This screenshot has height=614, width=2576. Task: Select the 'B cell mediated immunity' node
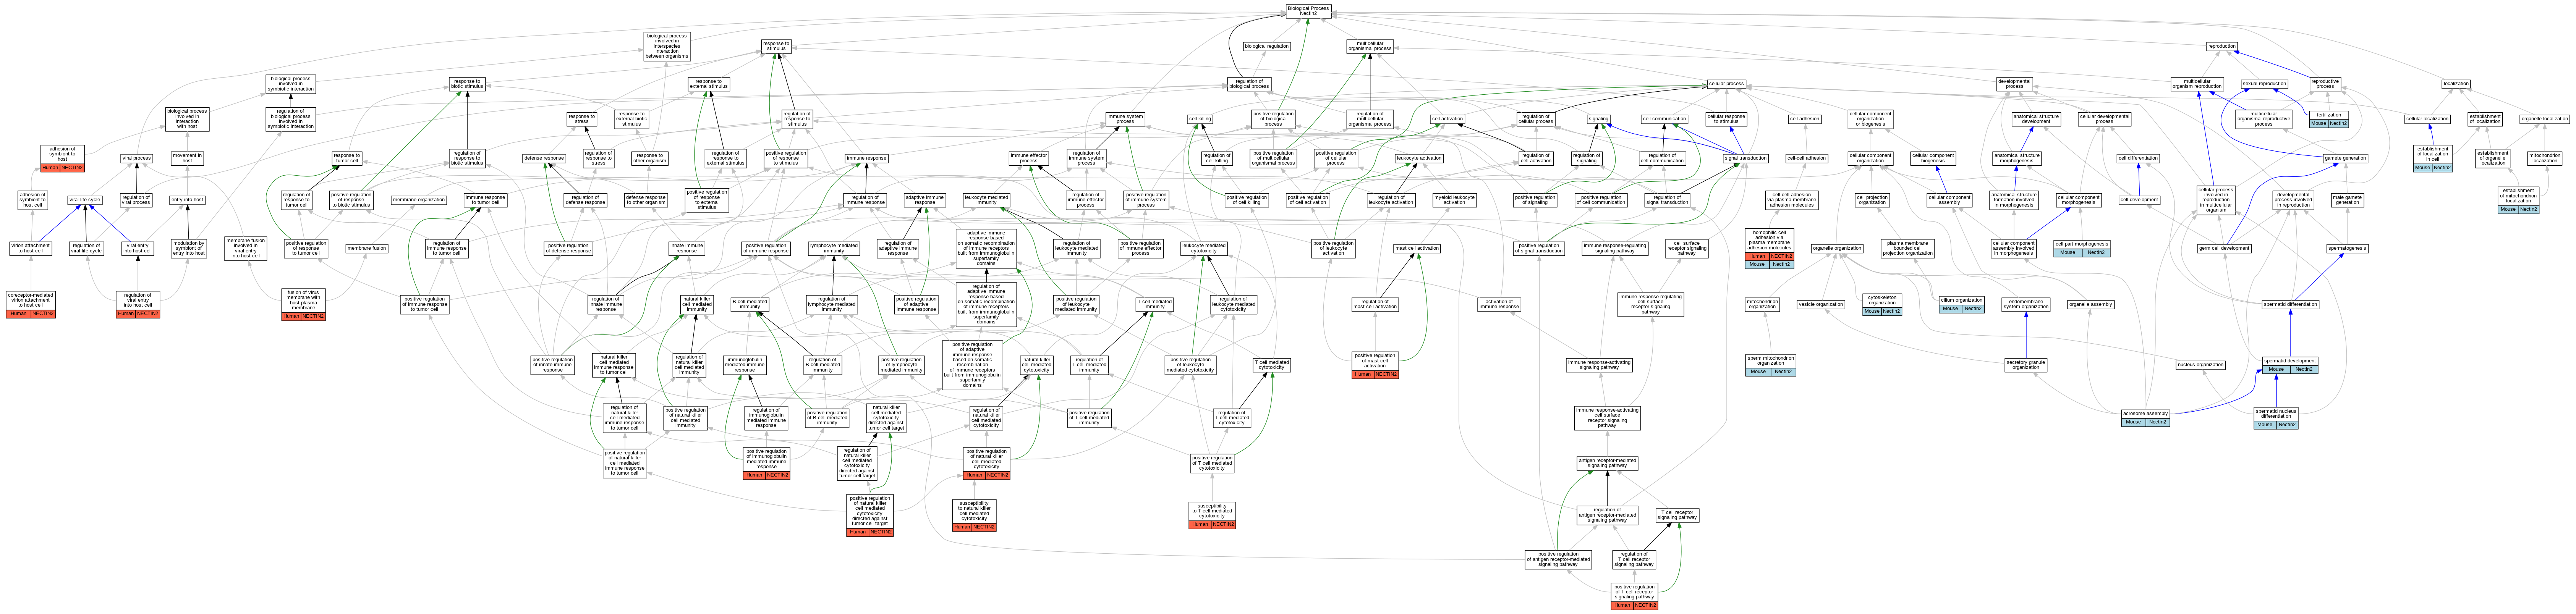tap(750, 304)
